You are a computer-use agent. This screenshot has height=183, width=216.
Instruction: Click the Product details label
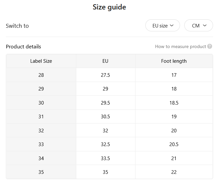point(24,47)
